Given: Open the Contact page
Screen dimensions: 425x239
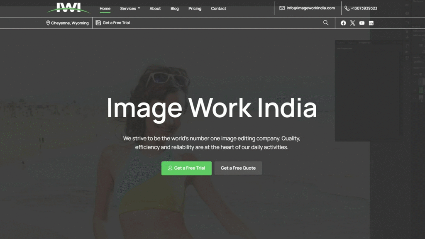Looking at the screenshot, I should pos(218,8).
